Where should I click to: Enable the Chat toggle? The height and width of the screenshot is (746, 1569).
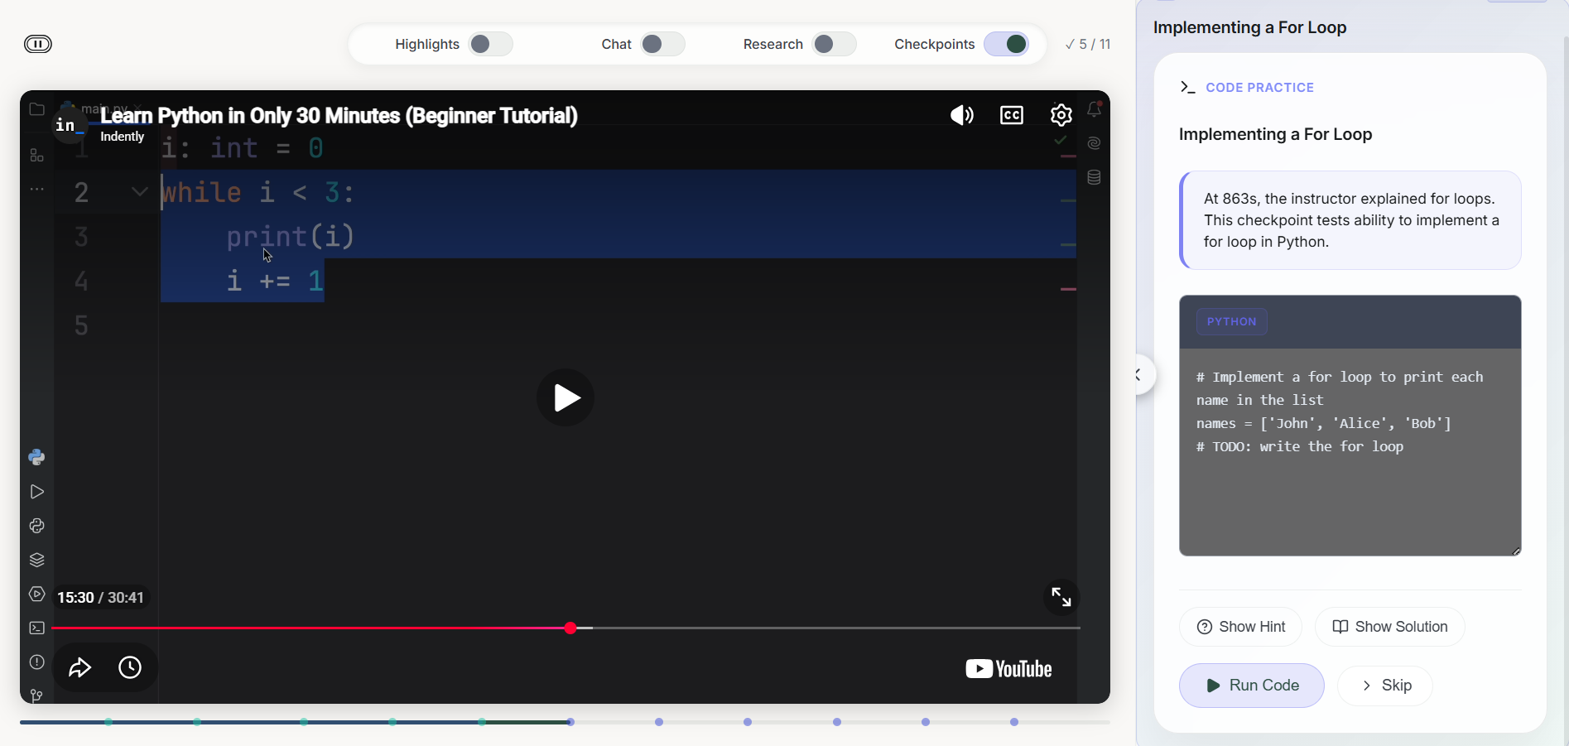[662, 44]
